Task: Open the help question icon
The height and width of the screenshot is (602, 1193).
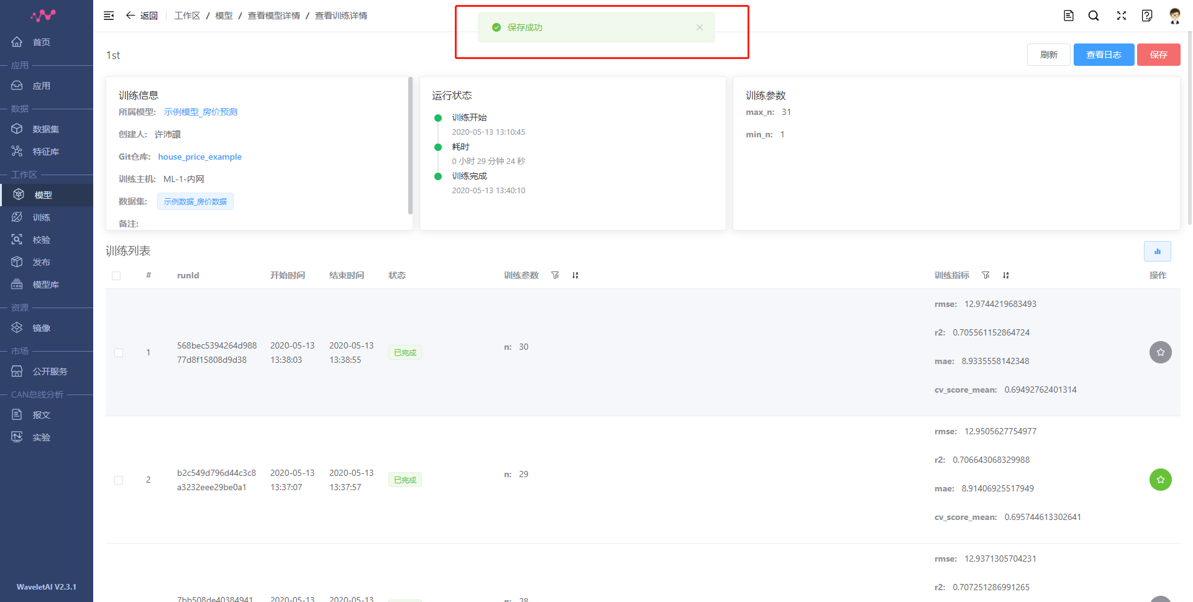Action: click(1147, 16)
